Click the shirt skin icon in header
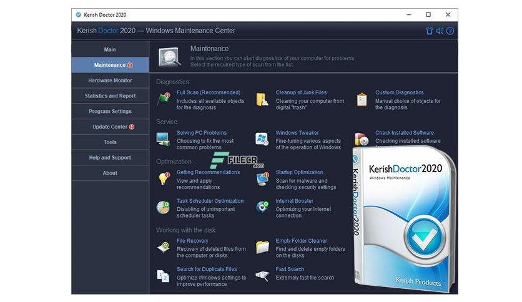The image size is (522, 302). pyautogui.click(x=430, y=31)
